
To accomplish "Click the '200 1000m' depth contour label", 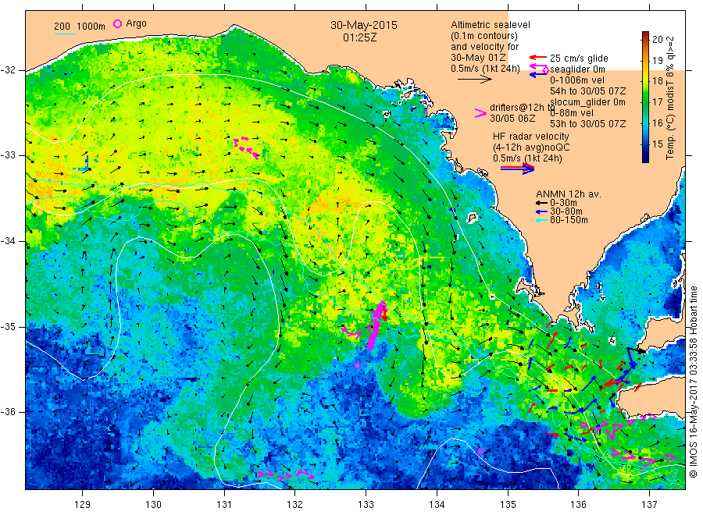I will 80,27.
